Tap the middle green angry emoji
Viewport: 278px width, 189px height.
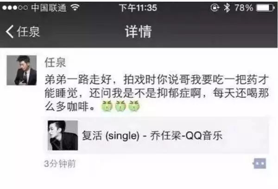[x=120, y=106]
